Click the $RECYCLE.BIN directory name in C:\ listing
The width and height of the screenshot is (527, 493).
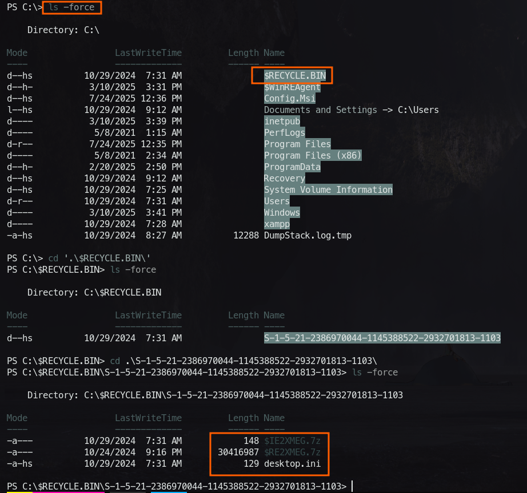[x=292, y=75]
